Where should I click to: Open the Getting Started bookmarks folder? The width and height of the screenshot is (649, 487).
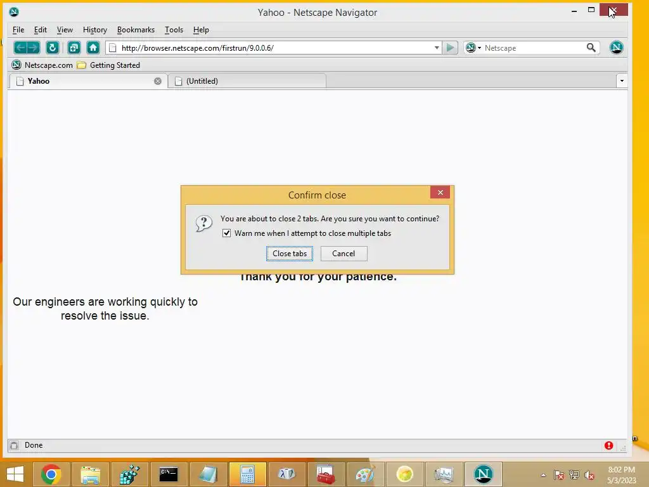click(x=109, y=65)
